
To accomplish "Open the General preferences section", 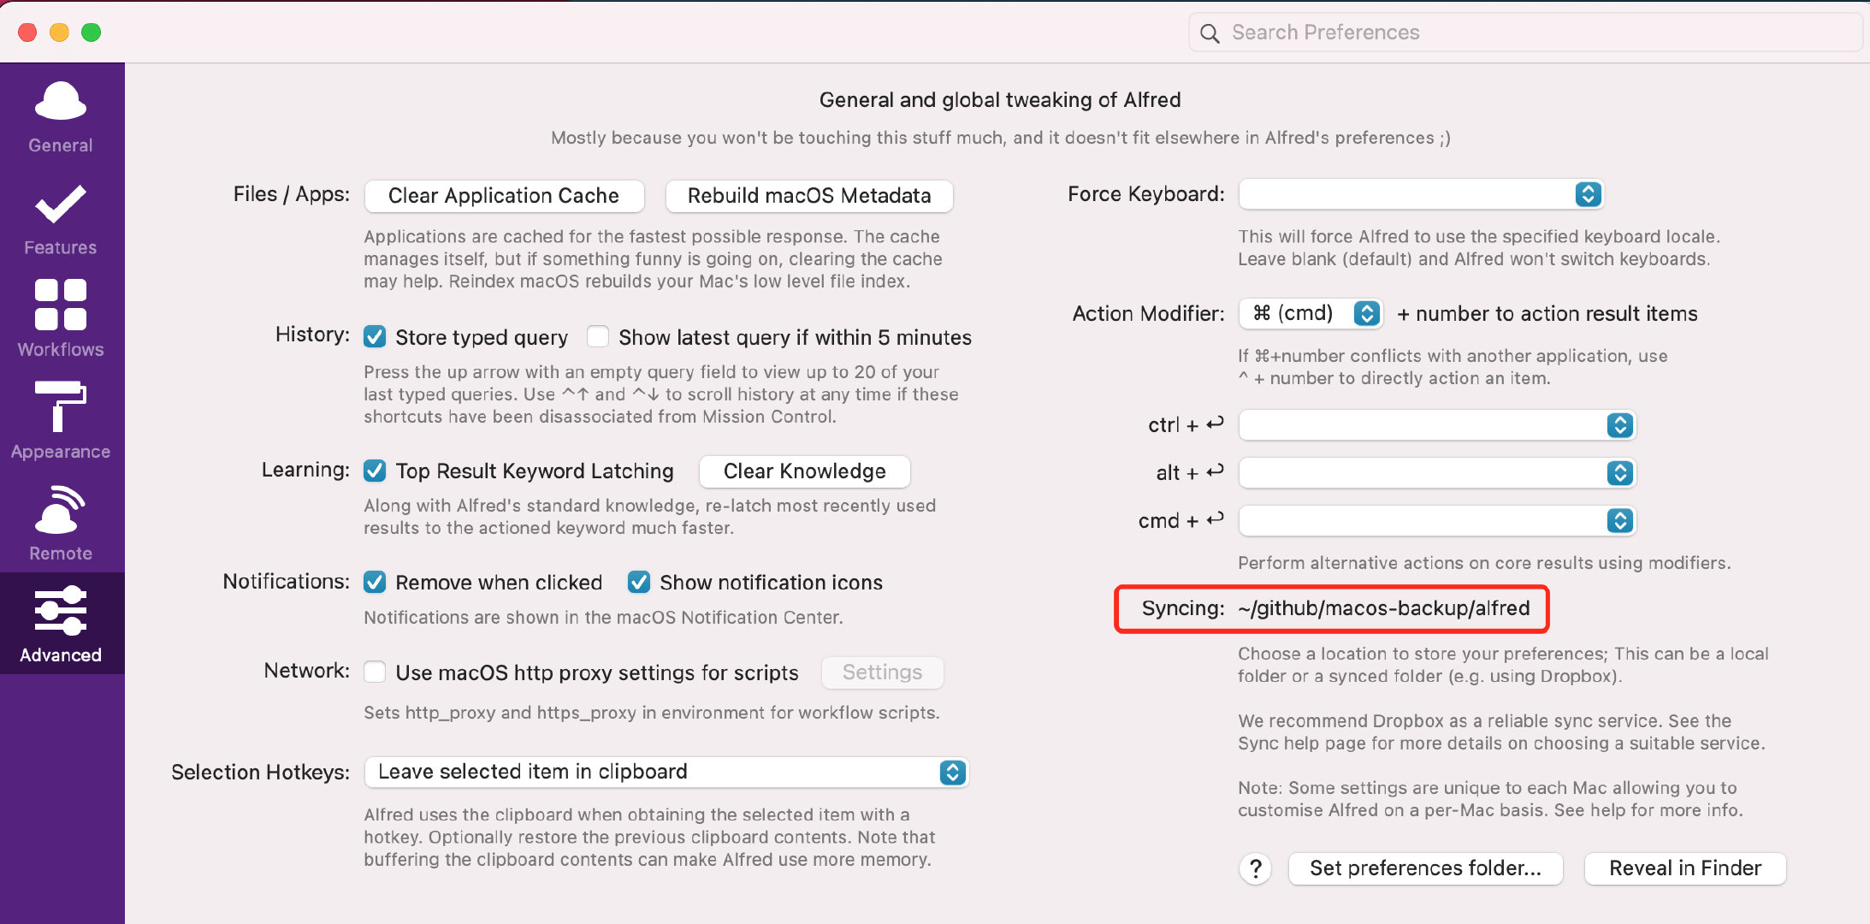I will click(61, 116).
